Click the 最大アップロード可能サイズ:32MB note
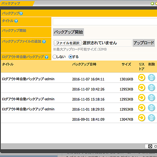Screen dimensions: 157x157 [x=80, y=49]
